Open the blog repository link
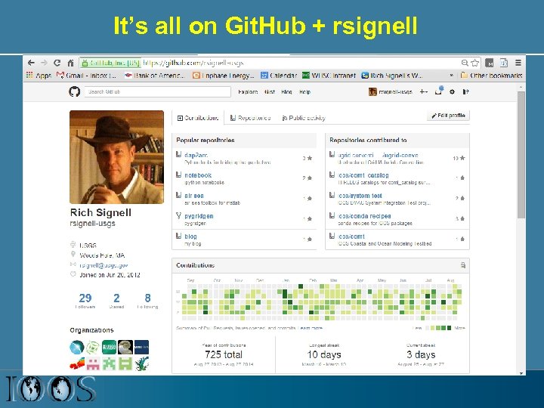544x408 pixels. [190, 236]
